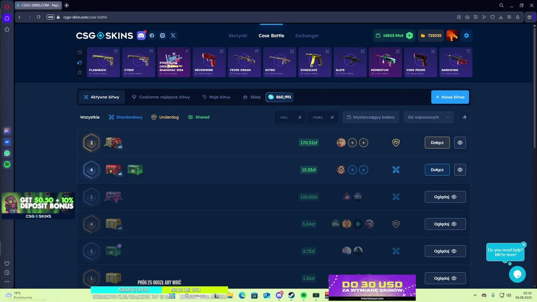Open the Instagram link in site header

click(162, 36)
